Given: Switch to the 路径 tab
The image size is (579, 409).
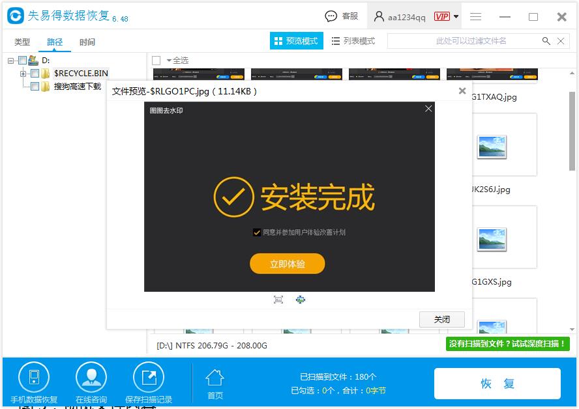Looking at the screenshot, I should (x=55, y=42).
